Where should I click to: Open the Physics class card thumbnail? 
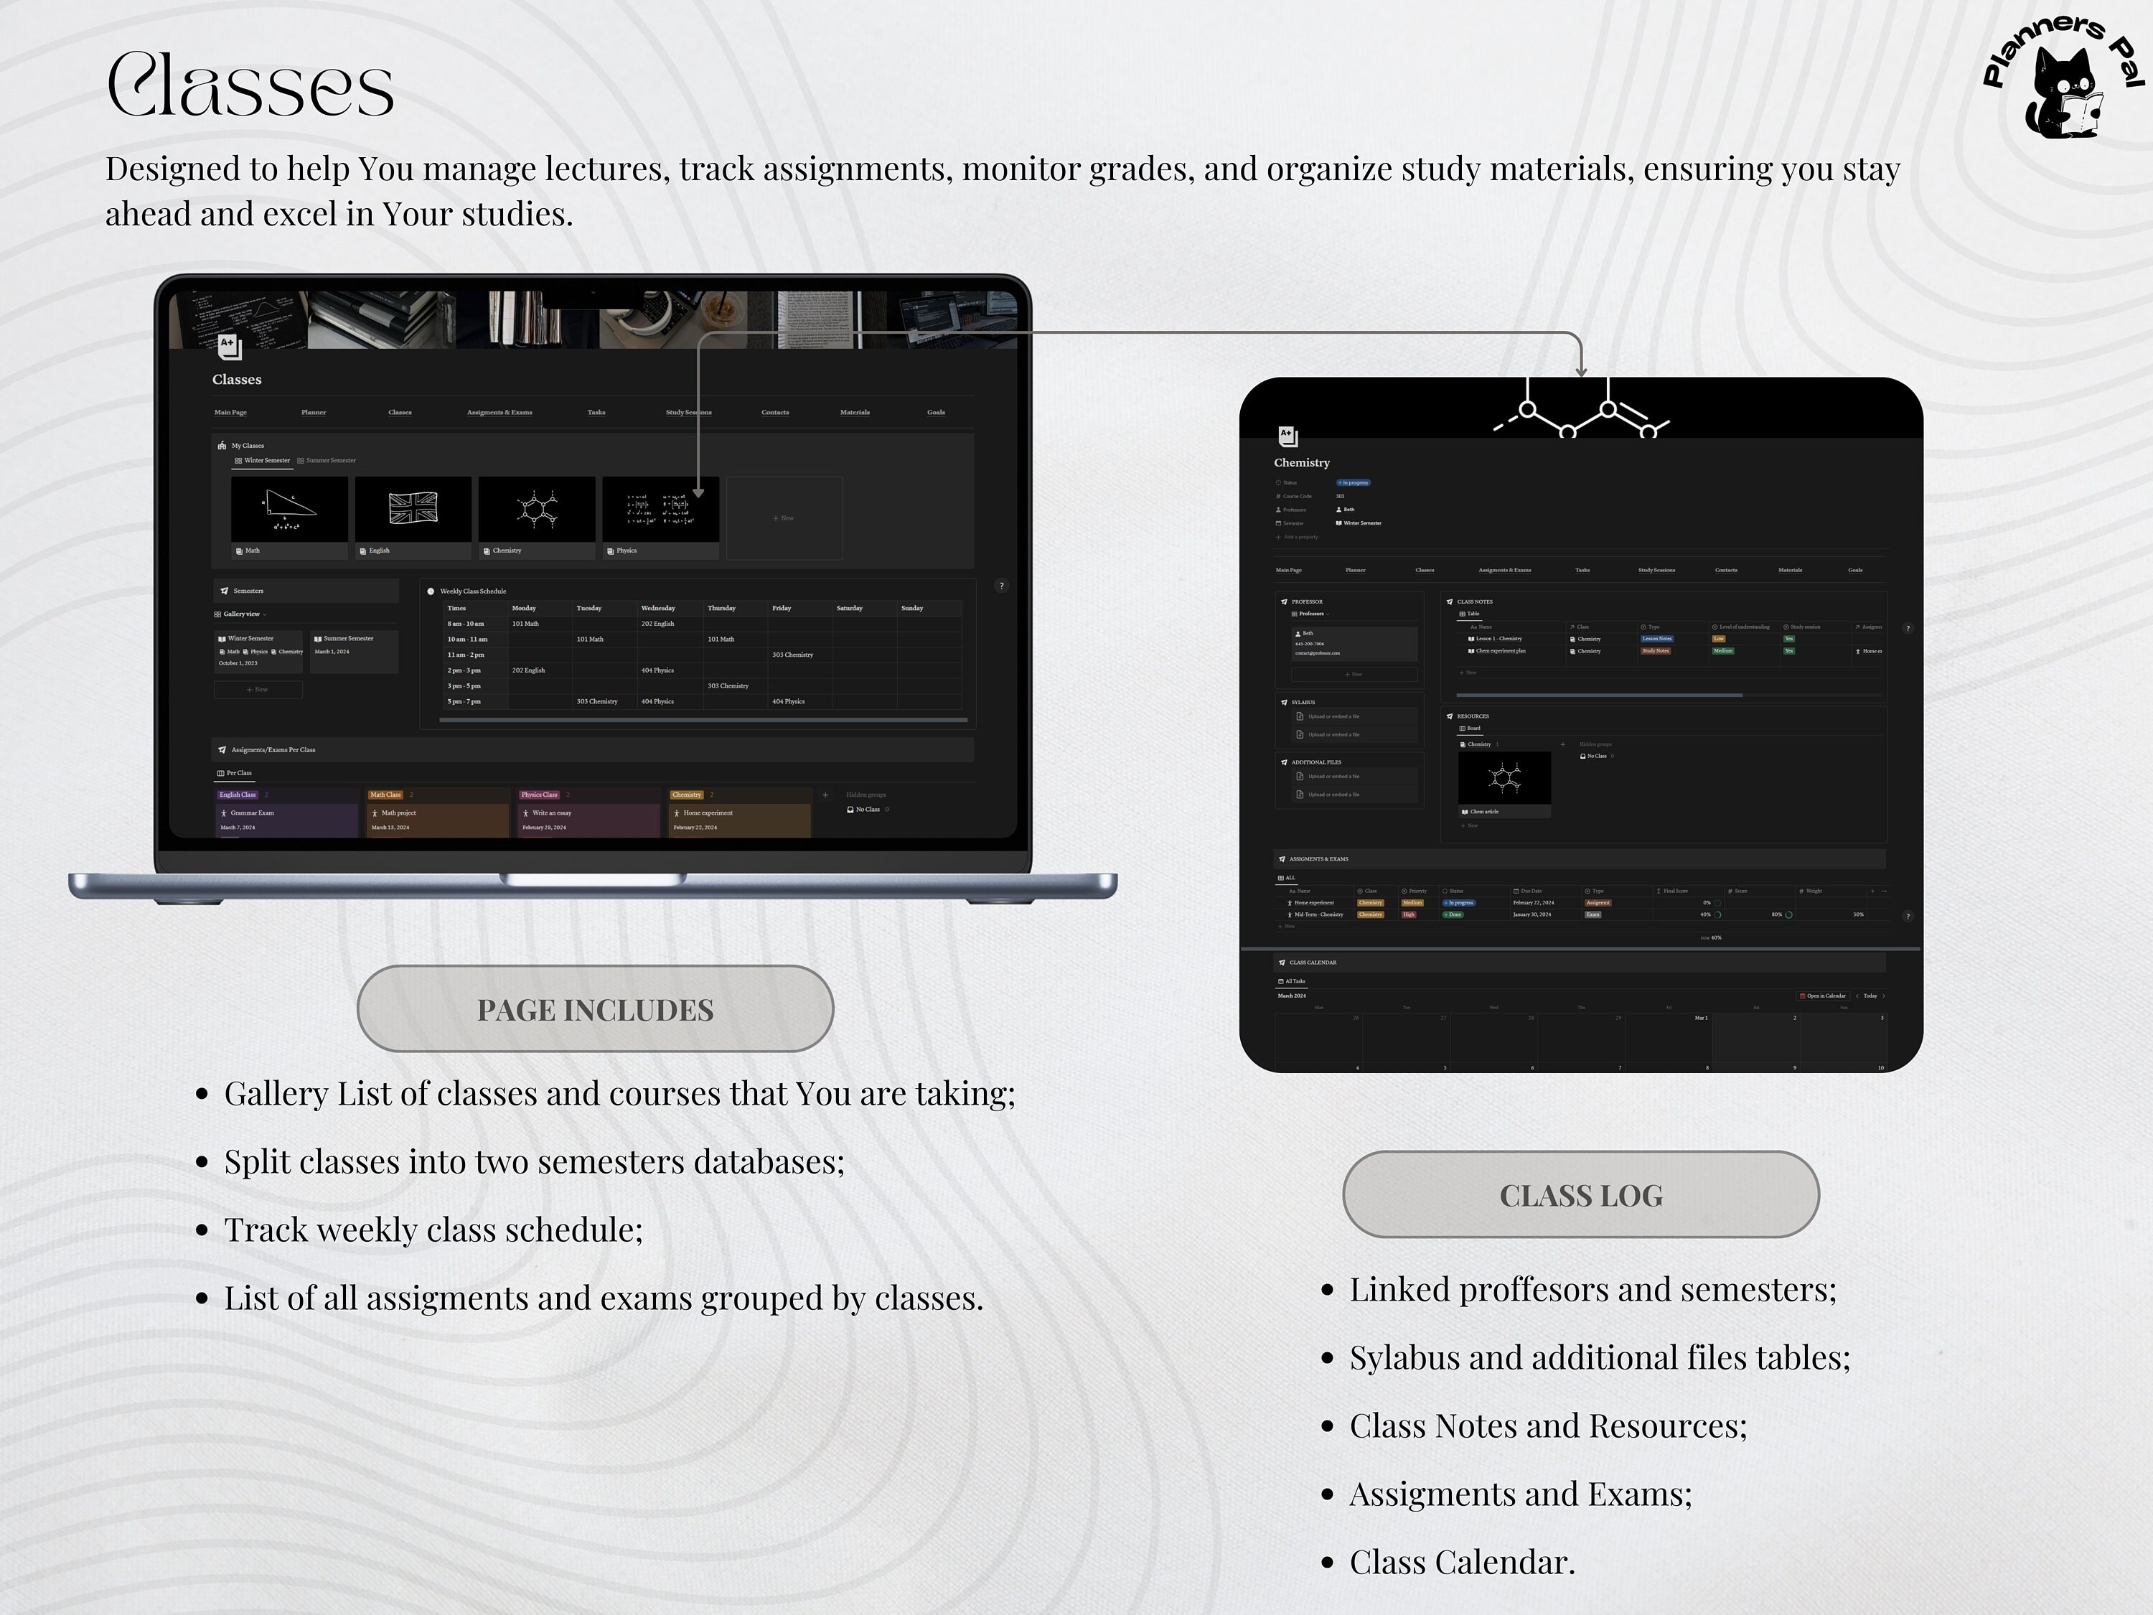(661, 509)
